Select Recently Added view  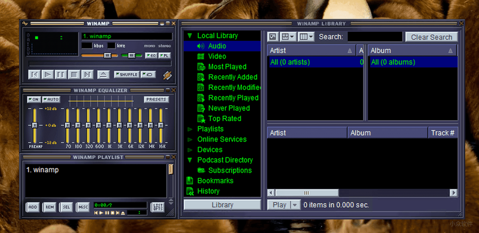[233, 77]
